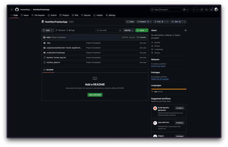Select the Code tab

tap(14, 15)
